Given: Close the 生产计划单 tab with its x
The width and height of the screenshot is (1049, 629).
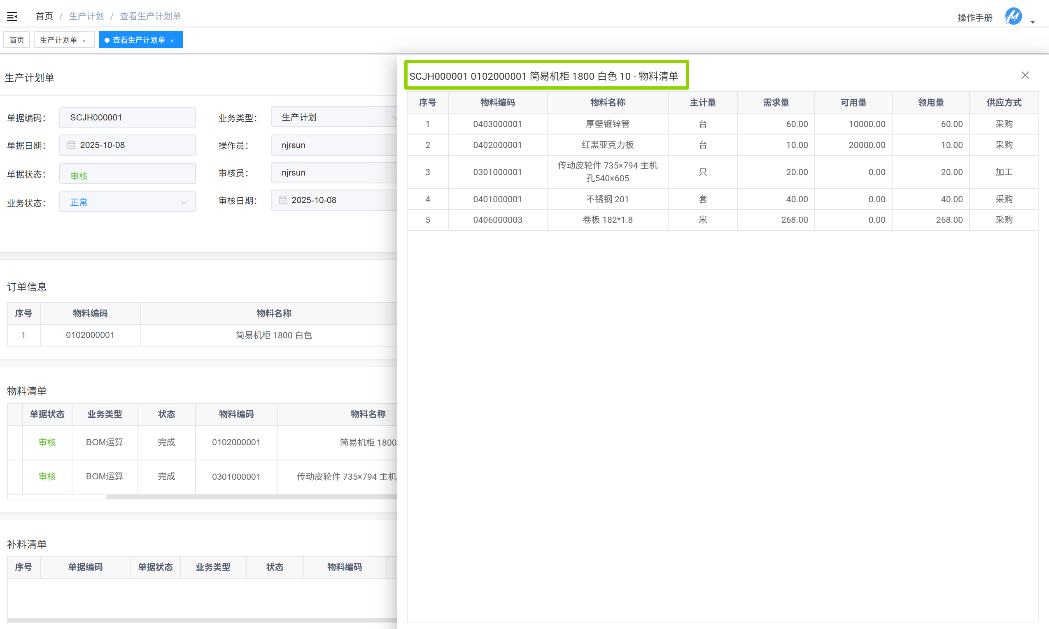Looking at the screenshot, I should [x=84, y=41].
